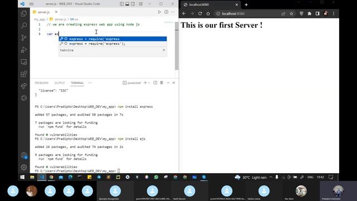
Task: Go to browser home page
Action: [208, 13]
